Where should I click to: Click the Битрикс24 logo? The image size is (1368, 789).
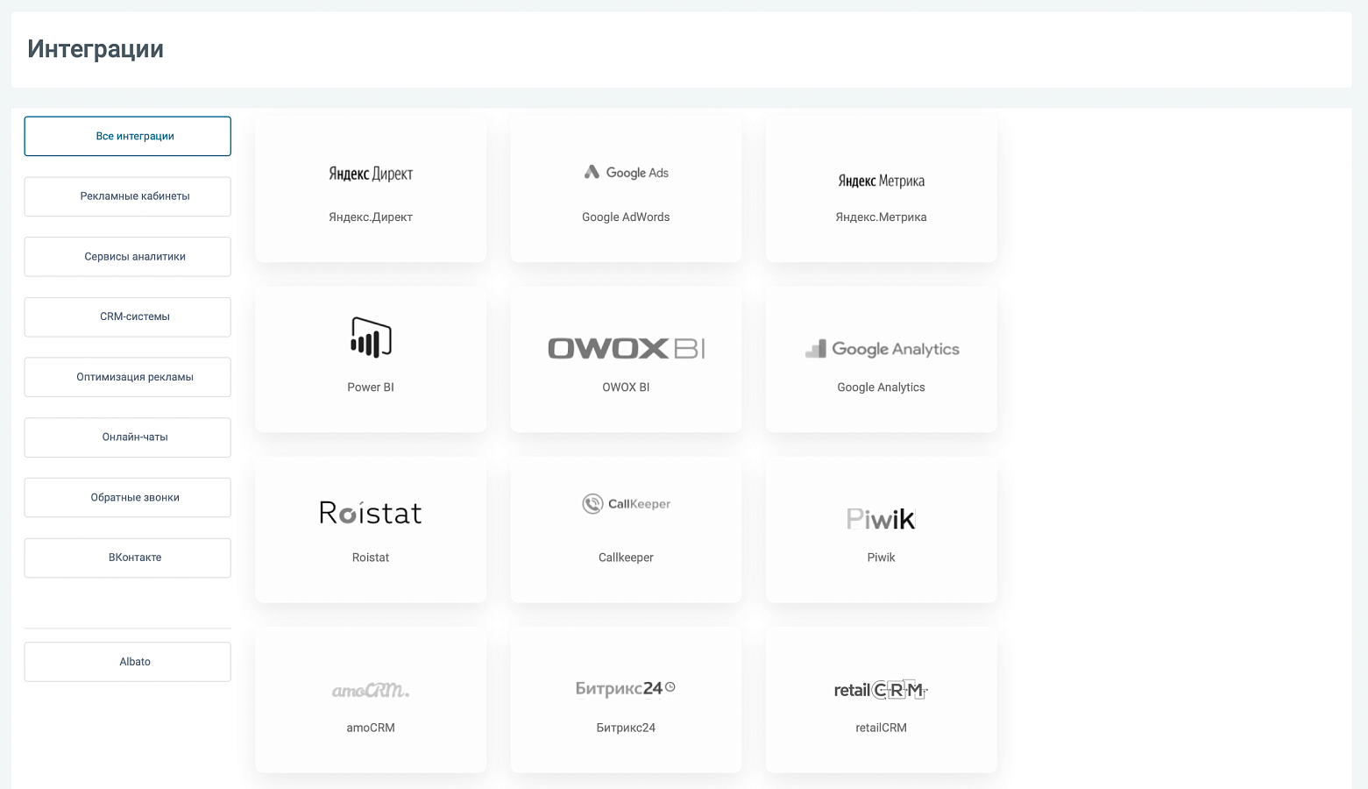coord(626,689)
